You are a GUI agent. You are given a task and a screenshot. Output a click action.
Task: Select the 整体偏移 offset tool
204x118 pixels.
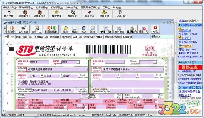pyautogui.click(x=12, y=29)
